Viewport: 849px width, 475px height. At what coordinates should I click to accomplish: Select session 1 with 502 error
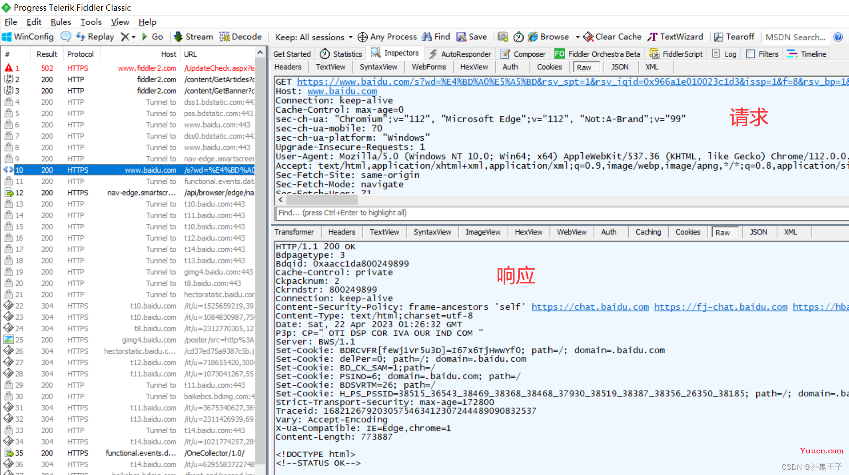click(x=129, y=68)
